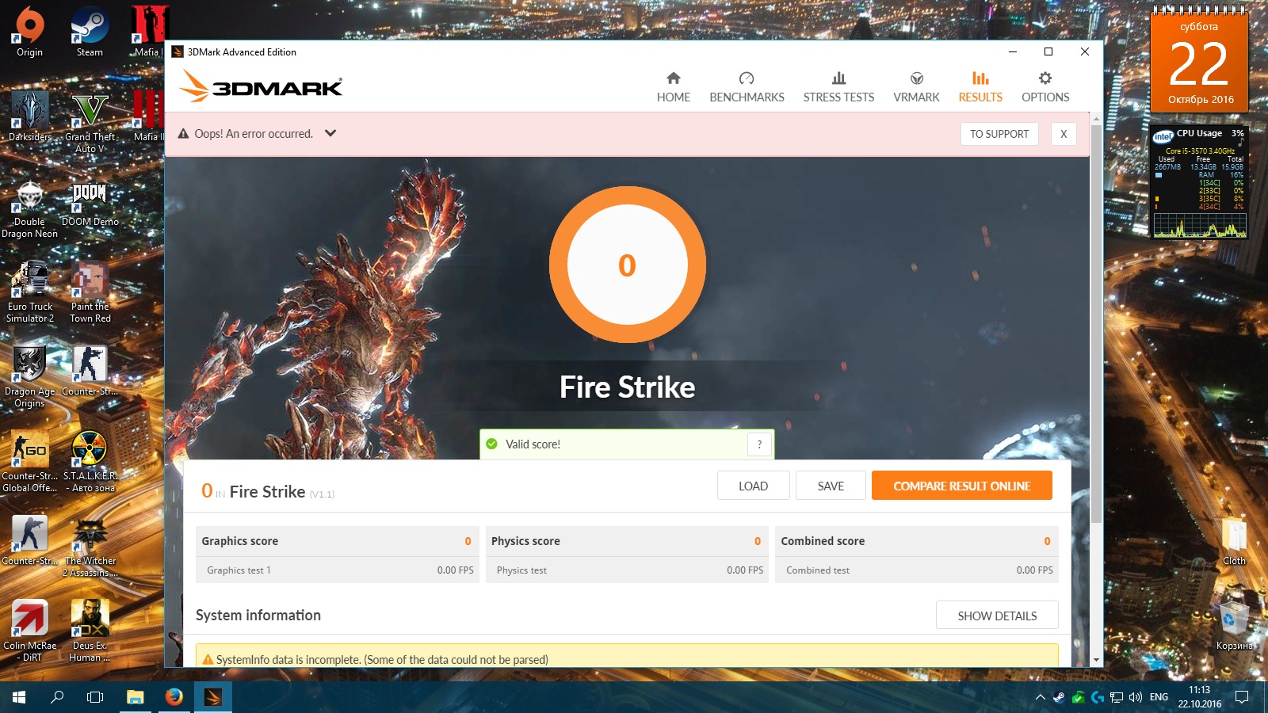This screenshot has height=713, width=1268.
Task: Open the BENCHMARKS tab
Action: [x=747, y=87]
